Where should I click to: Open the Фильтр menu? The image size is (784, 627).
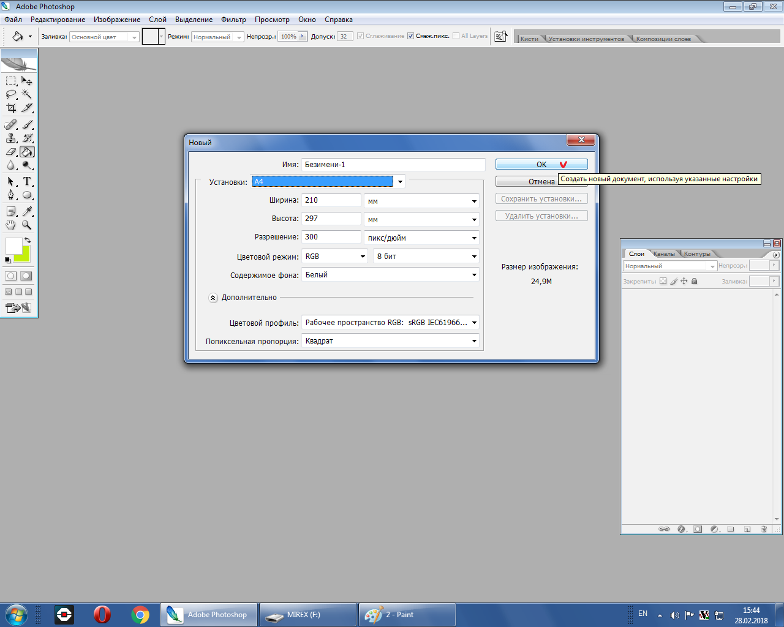coord(233,20)
